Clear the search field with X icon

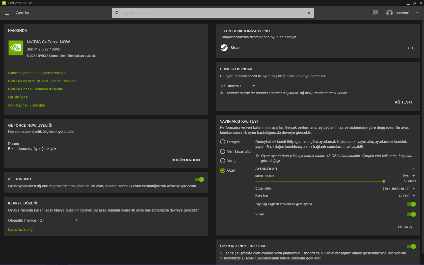pos(309,13)
